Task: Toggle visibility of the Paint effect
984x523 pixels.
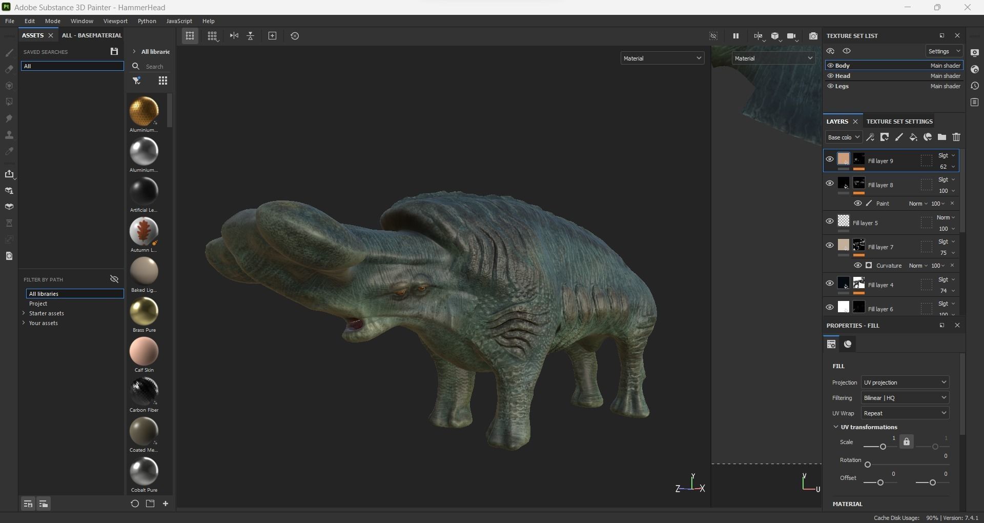Action: coord(858,203)
